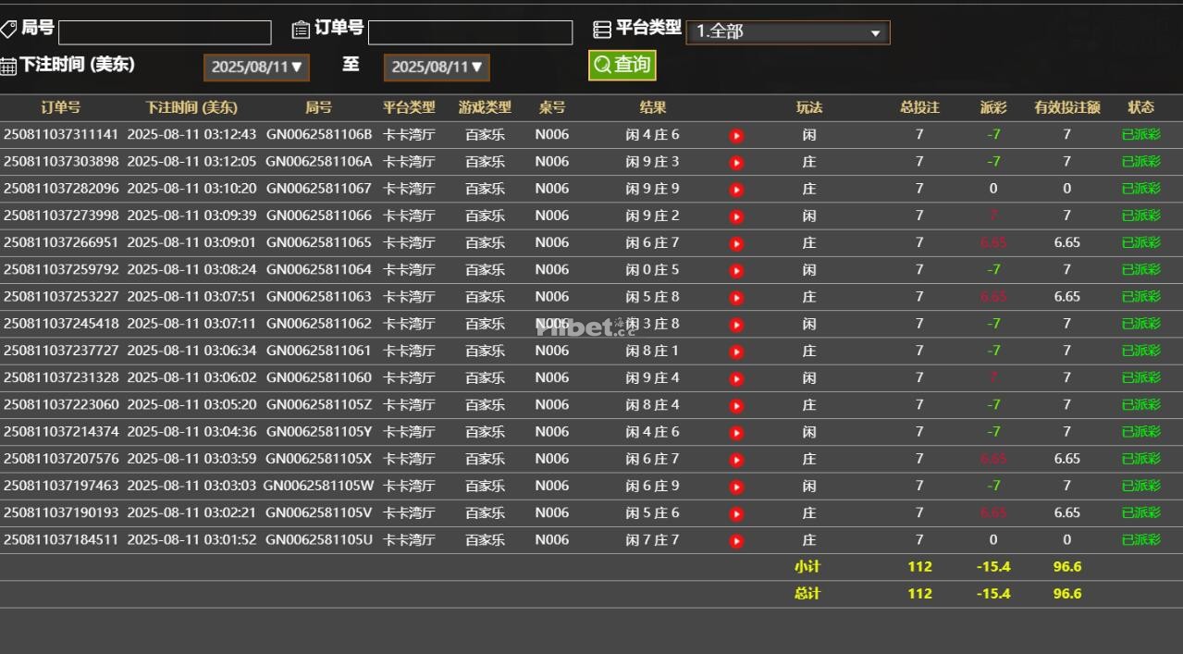Expand the start date picker 2025/08/11
The image size is (1183, 654).
[x=256, y=67]
